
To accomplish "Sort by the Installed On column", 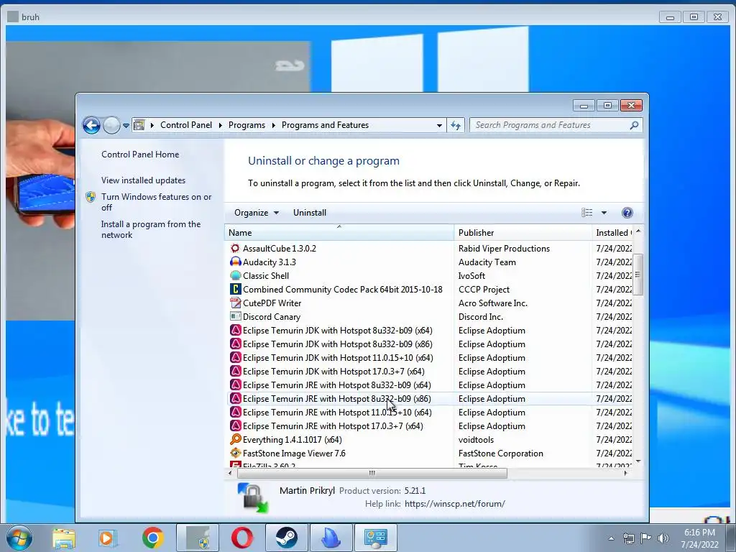I will (x=612, y=232).
